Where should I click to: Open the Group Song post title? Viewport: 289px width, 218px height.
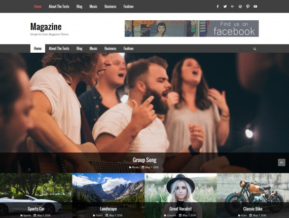[144, 160]
